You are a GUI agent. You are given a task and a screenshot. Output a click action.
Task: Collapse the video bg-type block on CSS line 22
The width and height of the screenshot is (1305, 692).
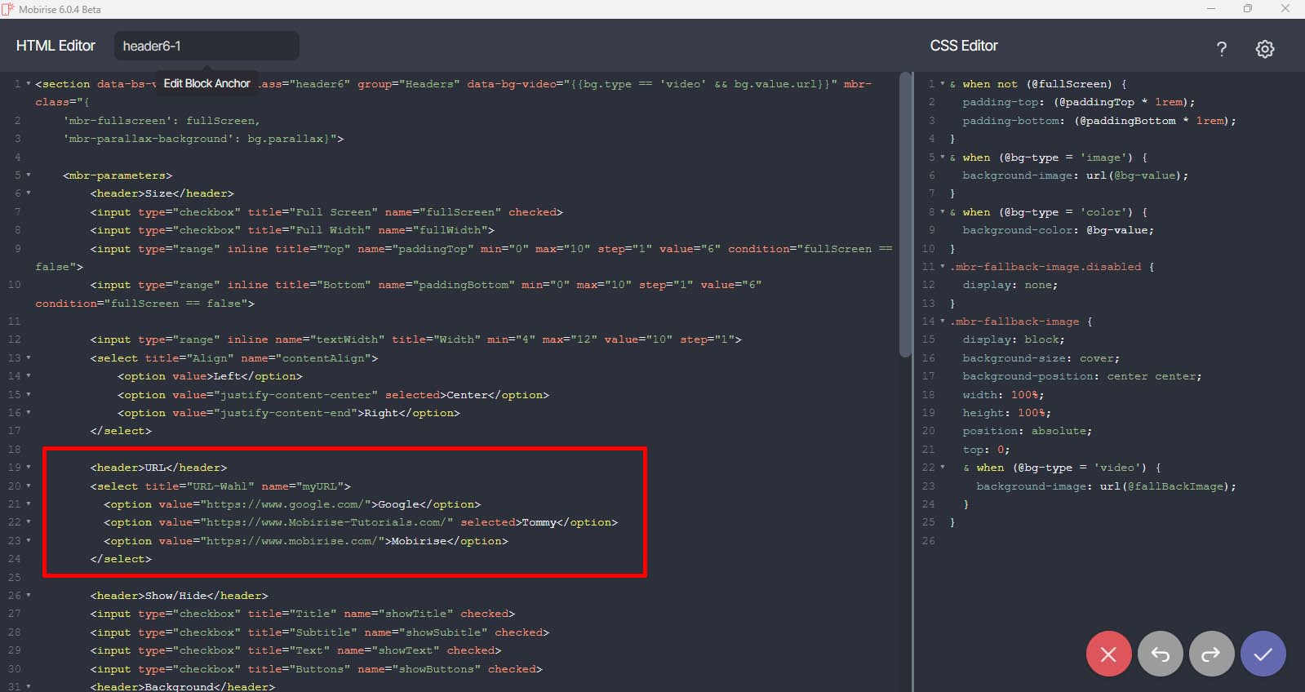943,468
